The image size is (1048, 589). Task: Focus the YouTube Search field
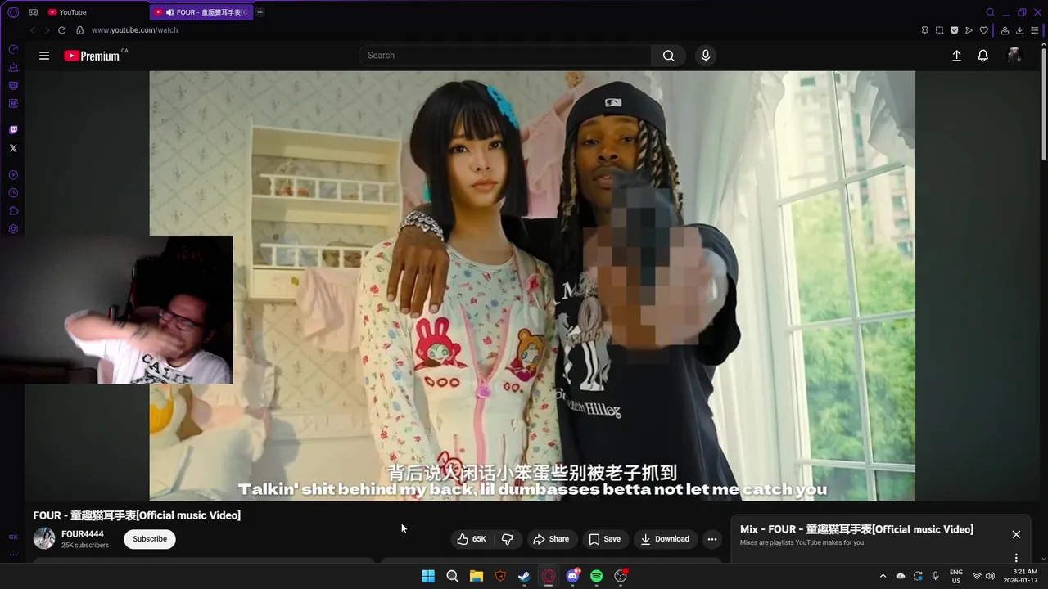coord(505,56)
